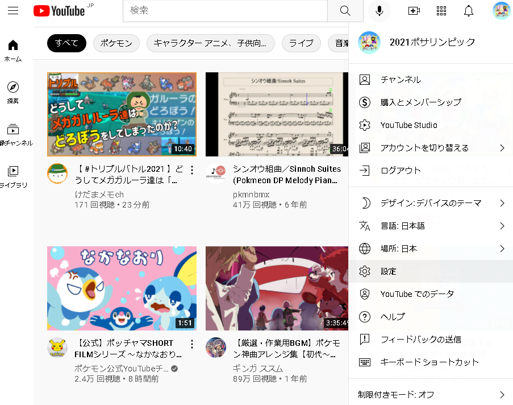Click 2021ポサリンピック account name

(432, 42)
